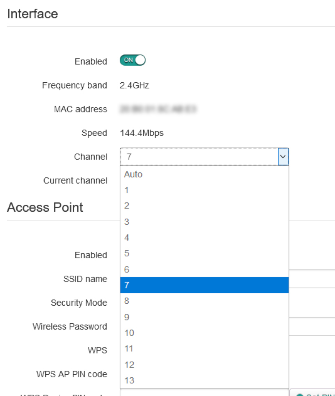Pick channel 12 from dropdown
The image size is (335, 396).
pyautogui.click(x=204, y=365)
